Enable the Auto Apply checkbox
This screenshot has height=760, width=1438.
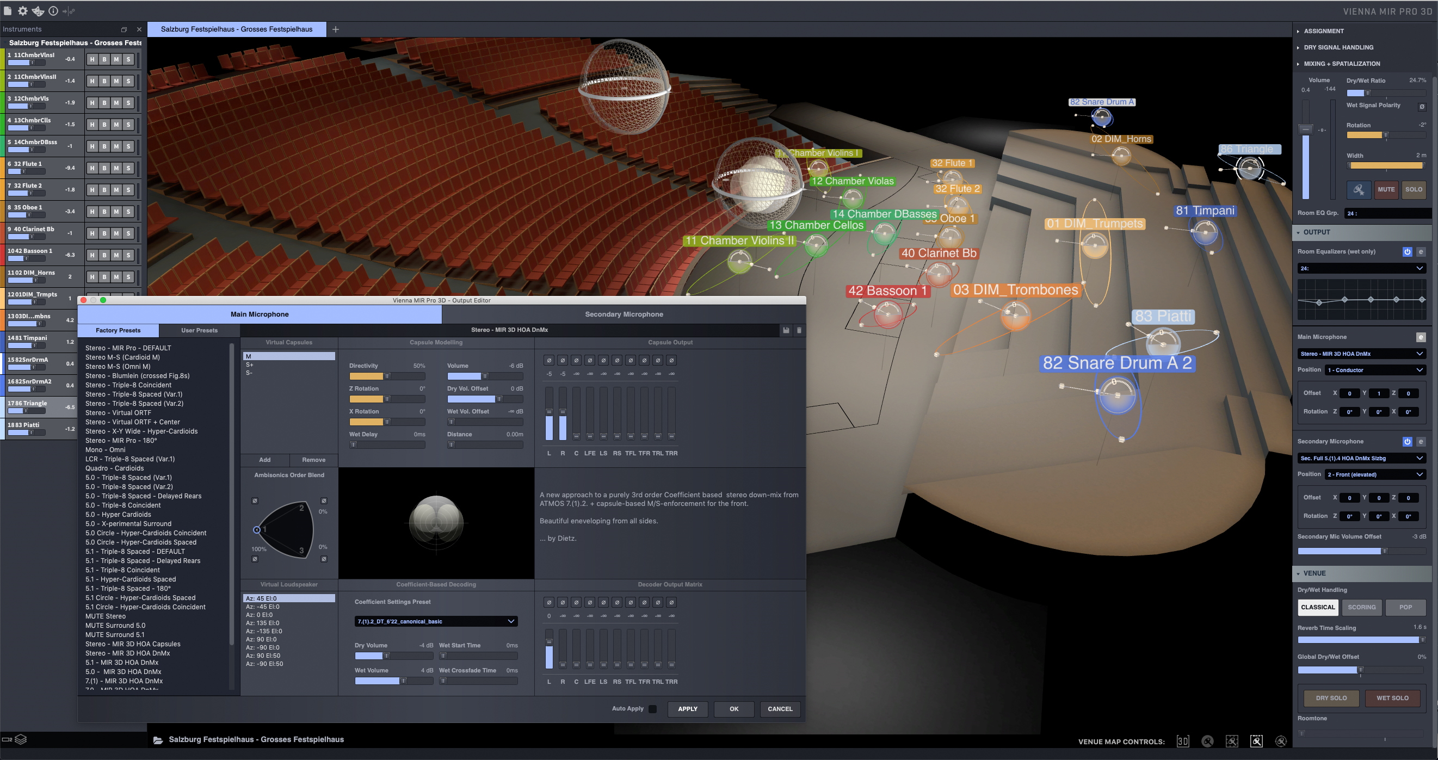pyautogui.click(x=652, y=709)
